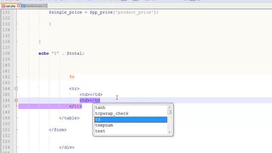Click the $single_price variable on line 131
272x153 pixels.
click(65, 12)
